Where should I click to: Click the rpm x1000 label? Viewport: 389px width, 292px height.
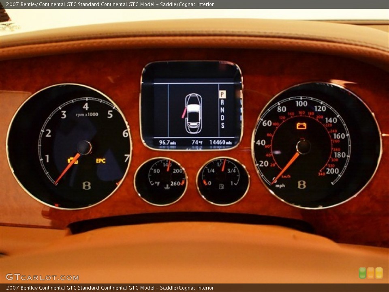coord(87,115)
